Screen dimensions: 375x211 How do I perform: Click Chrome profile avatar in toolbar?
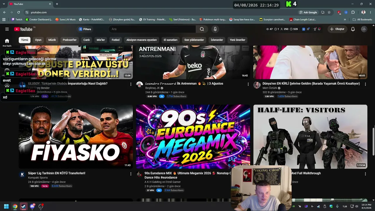[x=364, y=12]
